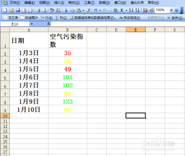Click the Print icon in toolbar

(x=38, y=10)
